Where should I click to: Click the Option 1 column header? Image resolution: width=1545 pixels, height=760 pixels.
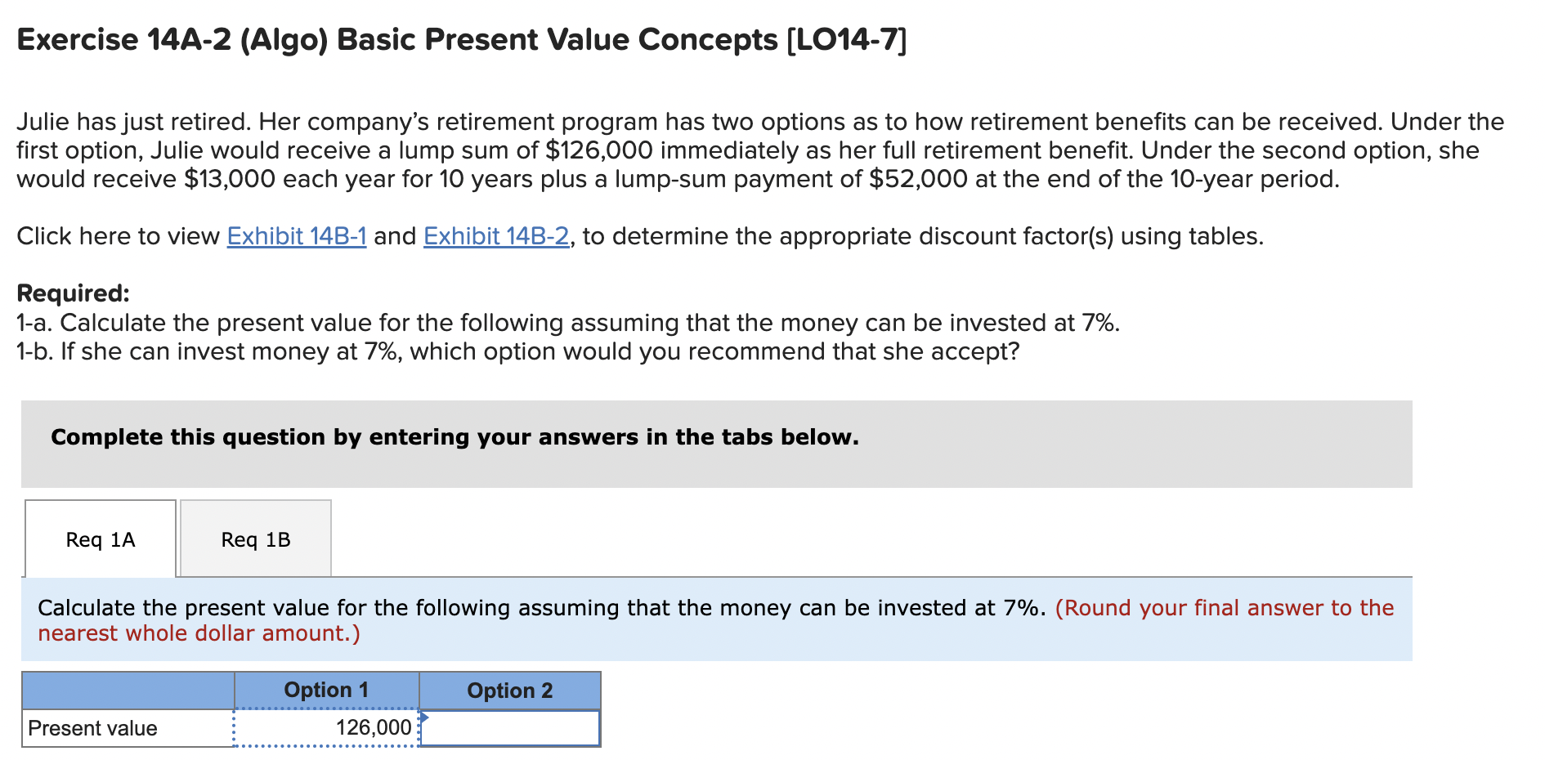point(326,691)
